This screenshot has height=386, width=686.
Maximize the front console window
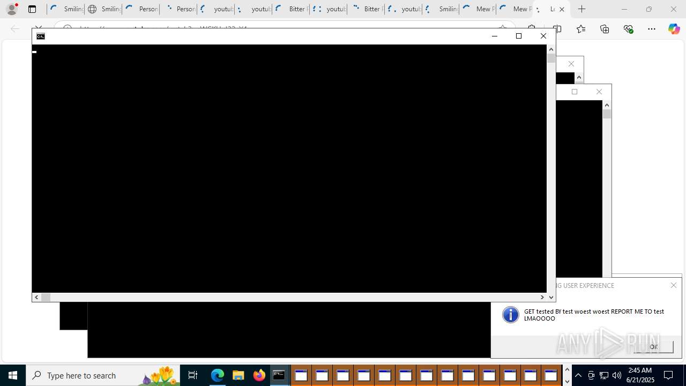(518, 36)
